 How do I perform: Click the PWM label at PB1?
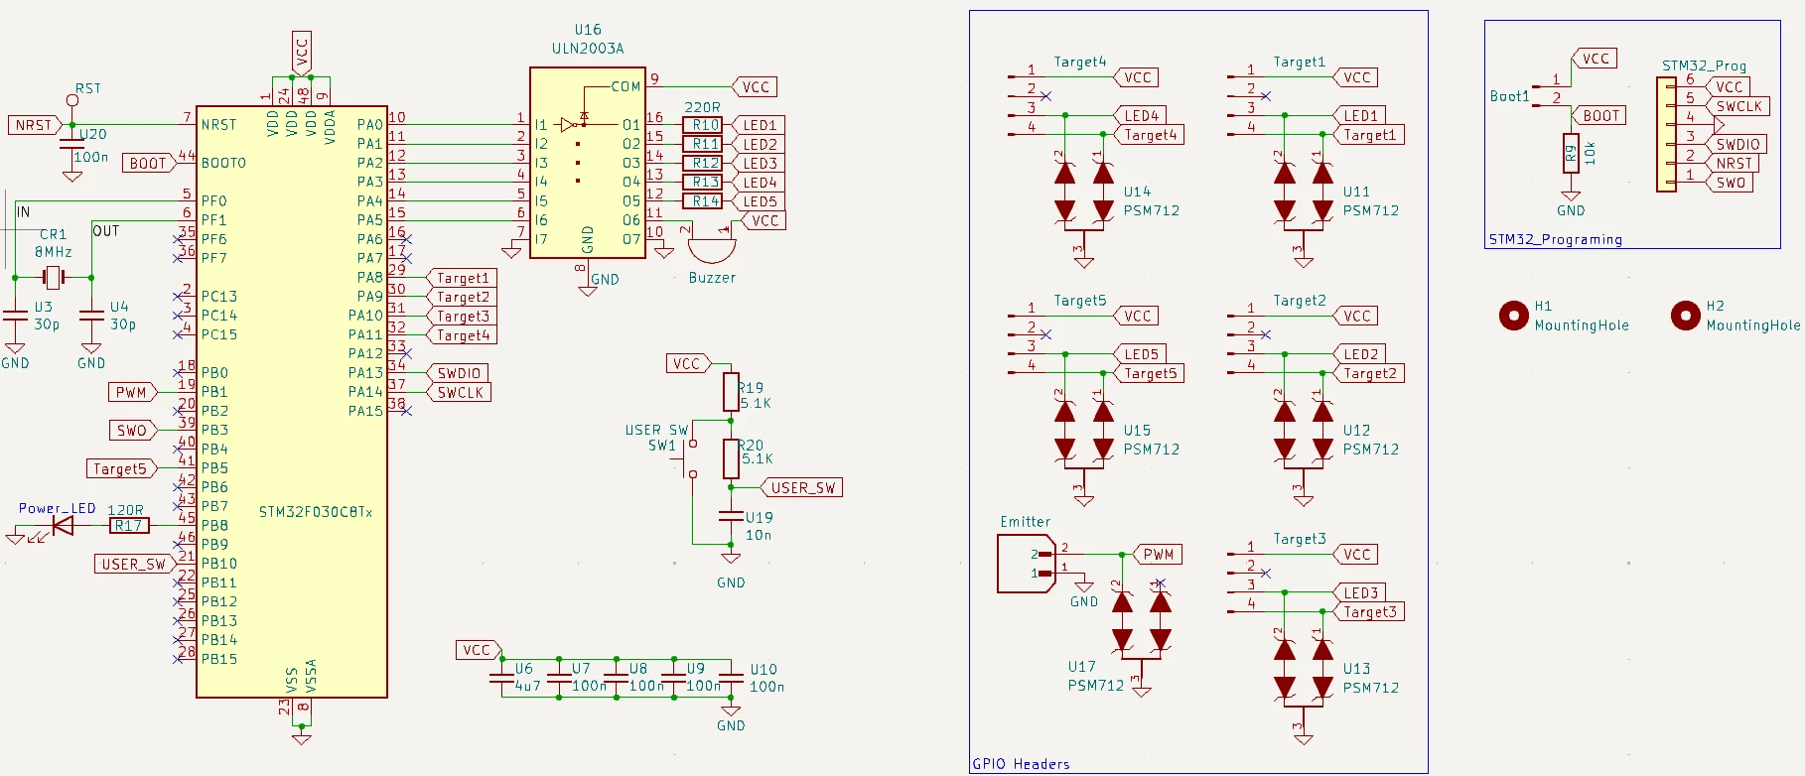pyautogui.click(x=132, y=392)
